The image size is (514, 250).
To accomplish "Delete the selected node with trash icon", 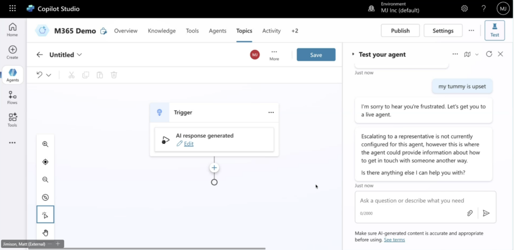I will [x=114, y=75].
